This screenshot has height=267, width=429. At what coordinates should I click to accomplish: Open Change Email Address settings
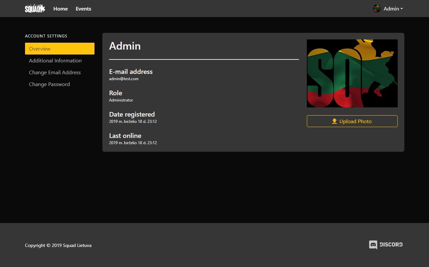pyautogui.click(x=60, y=72)
